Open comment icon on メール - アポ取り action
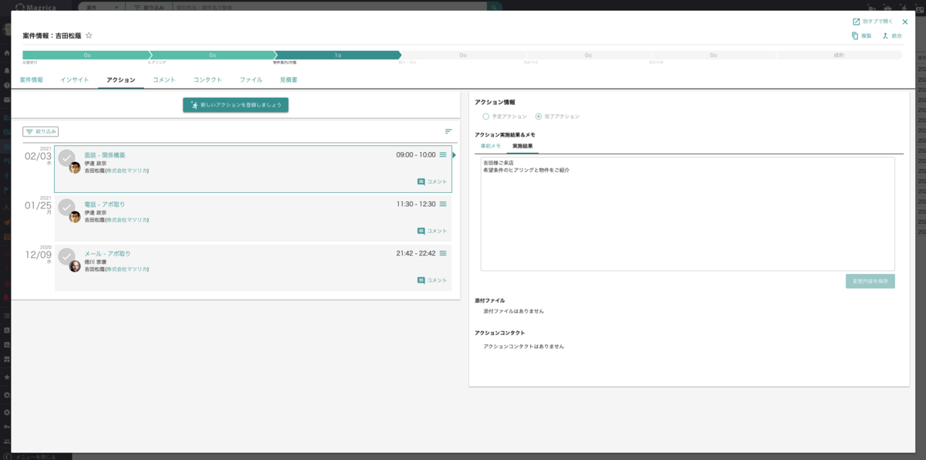 pos(421,280)
